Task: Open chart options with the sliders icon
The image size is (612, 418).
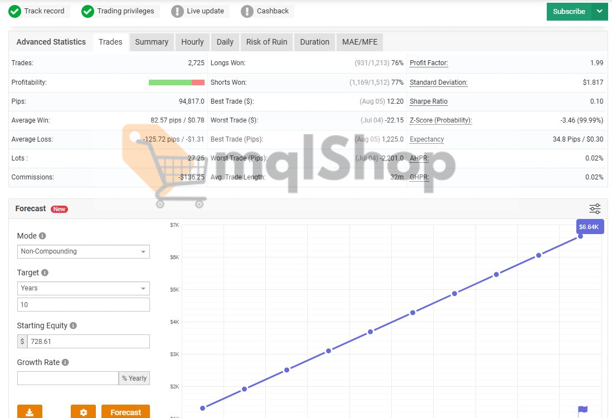Action: [x=594, y=208]
